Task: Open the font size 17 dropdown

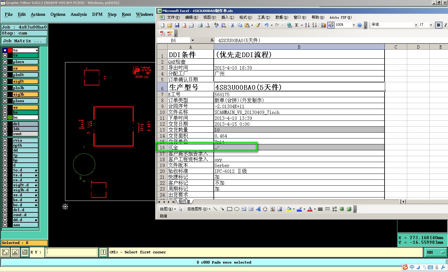Action: click(431, 25)
